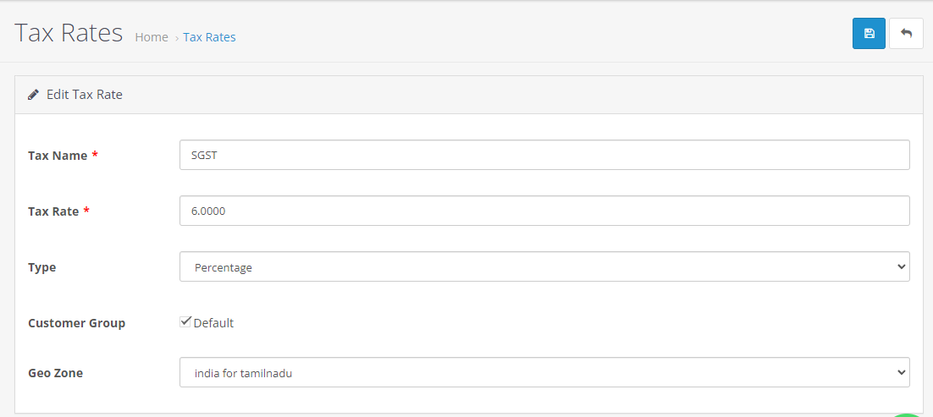The height and width of the screenshot is (417, 933).
Task: Click the Tax Rate label
Action: (53, 211)
